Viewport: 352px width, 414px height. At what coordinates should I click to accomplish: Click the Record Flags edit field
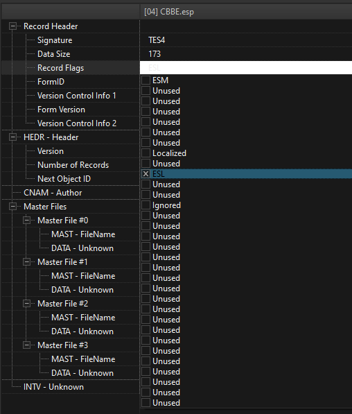coord(246,67)
